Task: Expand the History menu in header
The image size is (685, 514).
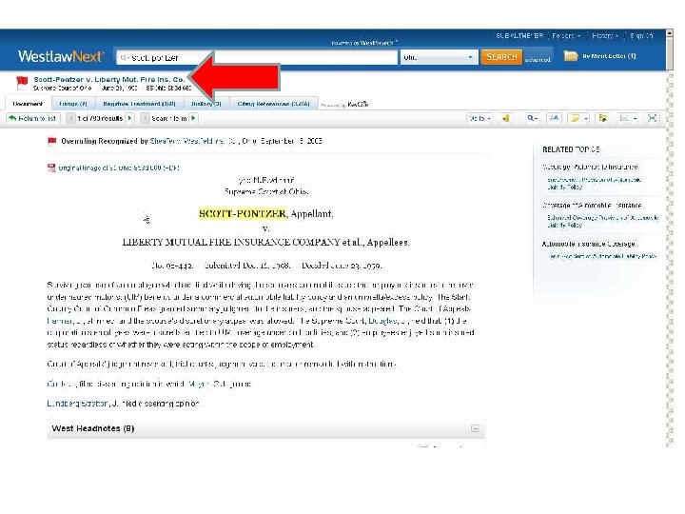Action: coord(605,36)
